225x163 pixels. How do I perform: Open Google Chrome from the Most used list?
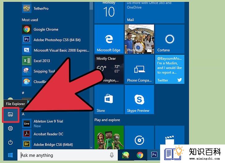tap(55, 29)
